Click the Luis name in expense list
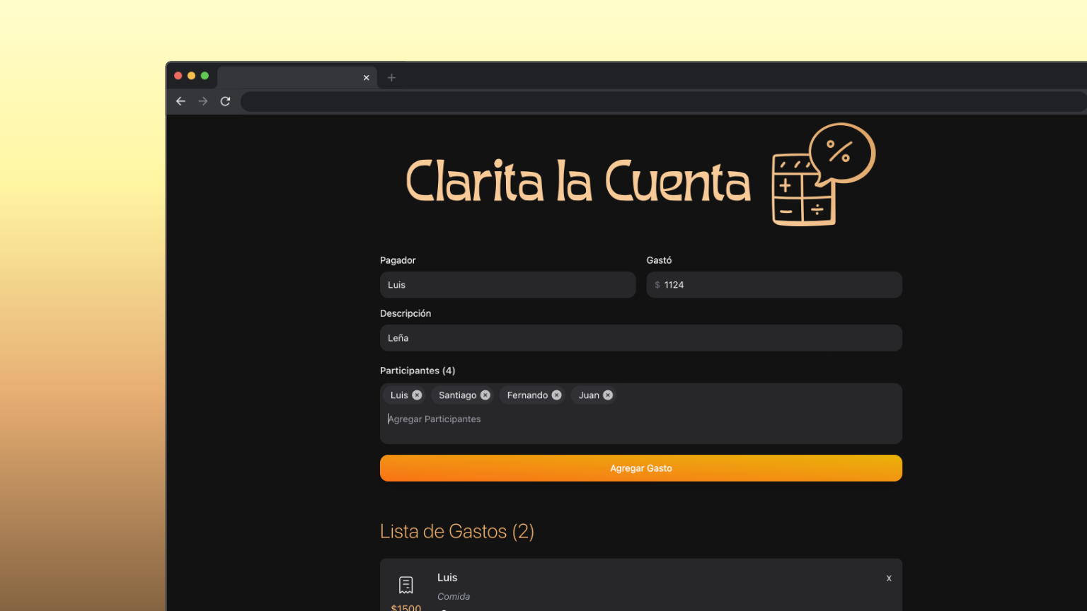The height and width of the screenshot is (611, 1087). coord(447,578)
